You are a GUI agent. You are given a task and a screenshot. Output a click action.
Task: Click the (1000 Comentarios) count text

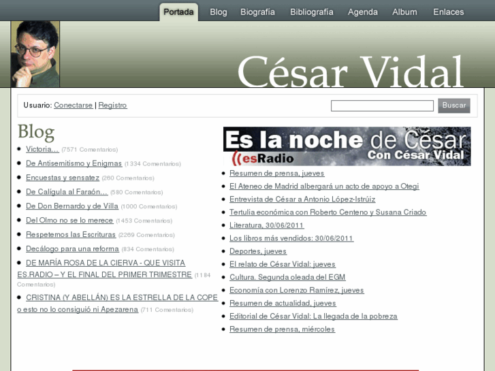(149, 206)
